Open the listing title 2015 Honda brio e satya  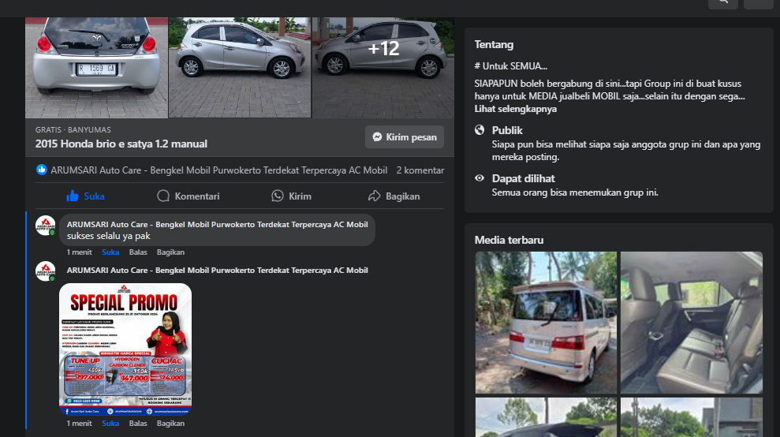pyautogui.click(x=121, y=144)
